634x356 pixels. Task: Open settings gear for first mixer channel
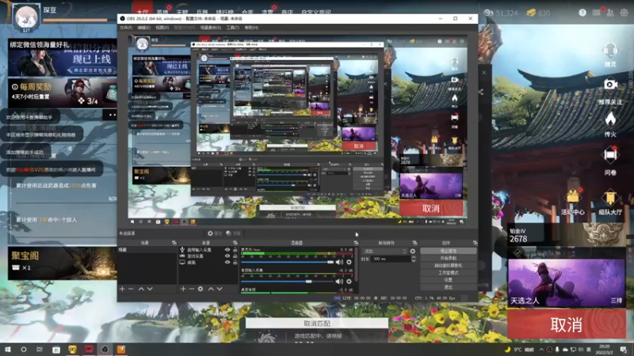pos(349,263)
